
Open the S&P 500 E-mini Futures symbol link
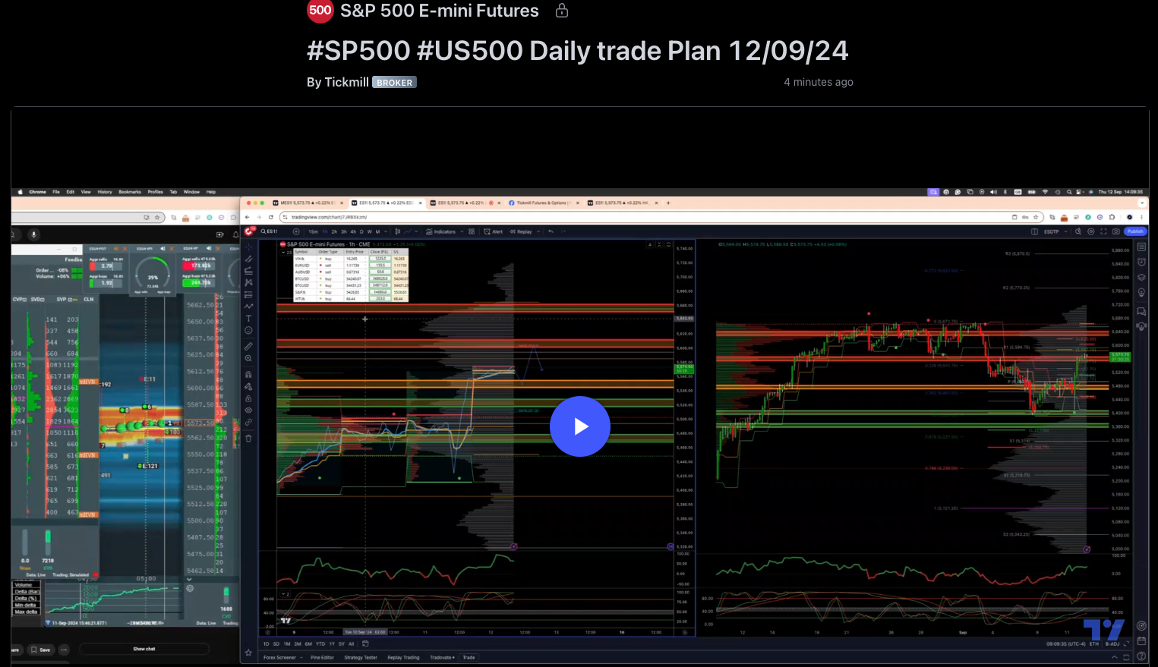[x=440, y=11]
